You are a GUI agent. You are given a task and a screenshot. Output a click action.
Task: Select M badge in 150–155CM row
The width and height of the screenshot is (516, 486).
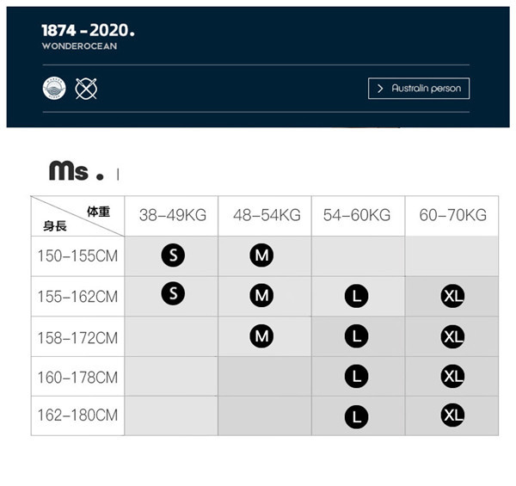tap(261, 255)
